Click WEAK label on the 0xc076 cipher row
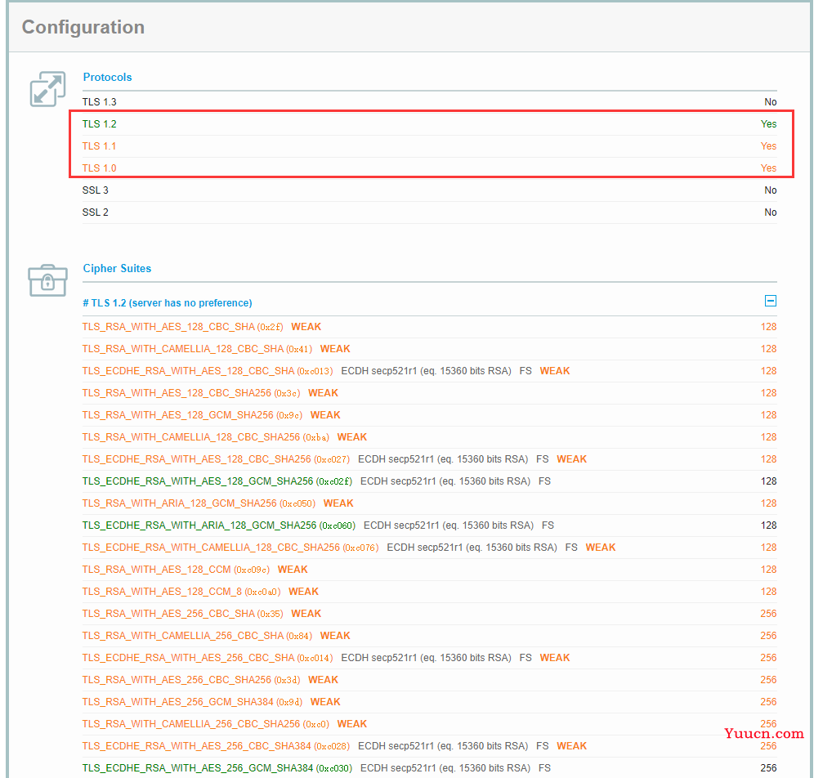Image resolution: width=814 pixels, height=778 pixels. coord(601,548)
